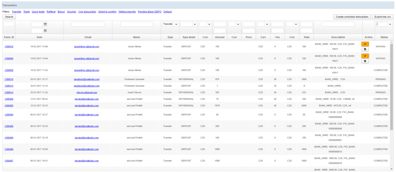Apply the Trade filter

27,12
